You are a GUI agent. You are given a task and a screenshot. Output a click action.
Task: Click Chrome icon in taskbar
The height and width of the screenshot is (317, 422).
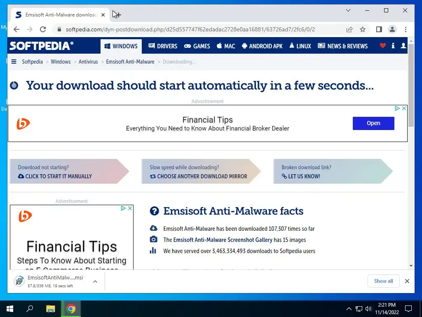tap(71, 309)
